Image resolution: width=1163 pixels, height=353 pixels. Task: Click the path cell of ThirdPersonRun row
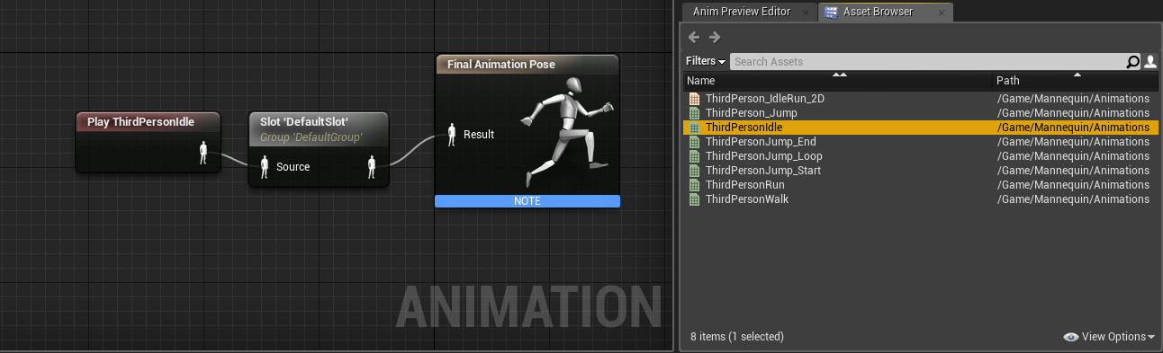[x=1073, y=185]
